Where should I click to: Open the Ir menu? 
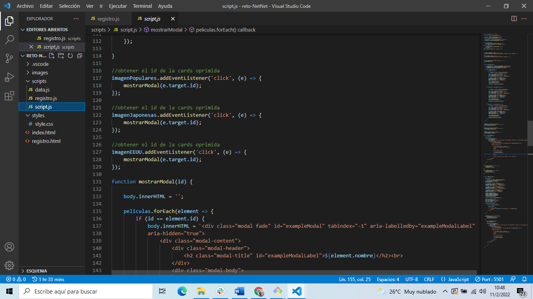pyautogui.click(x=101, y=6)
